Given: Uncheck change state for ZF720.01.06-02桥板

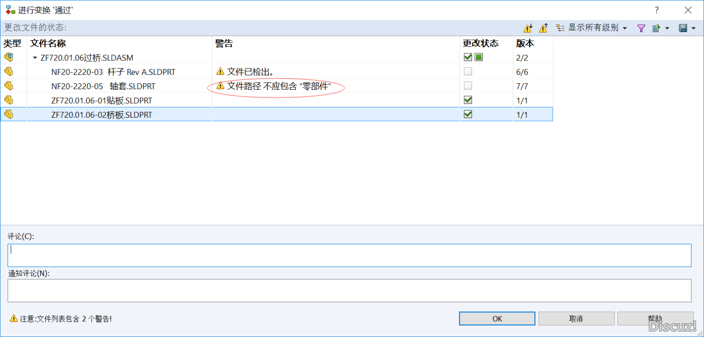Looking at the screenshot, I should [x=468, y=114].
